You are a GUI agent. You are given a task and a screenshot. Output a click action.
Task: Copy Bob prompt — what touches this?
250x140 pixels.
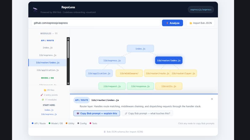point(147,113)
